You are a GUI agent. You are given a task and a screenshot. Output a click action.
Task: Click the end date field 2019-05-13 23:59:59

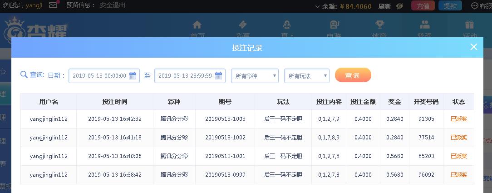tap(190, 76)
